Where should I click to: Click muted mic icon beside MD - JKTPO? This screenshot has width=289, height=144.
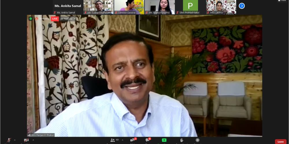(x=208, y=13)
